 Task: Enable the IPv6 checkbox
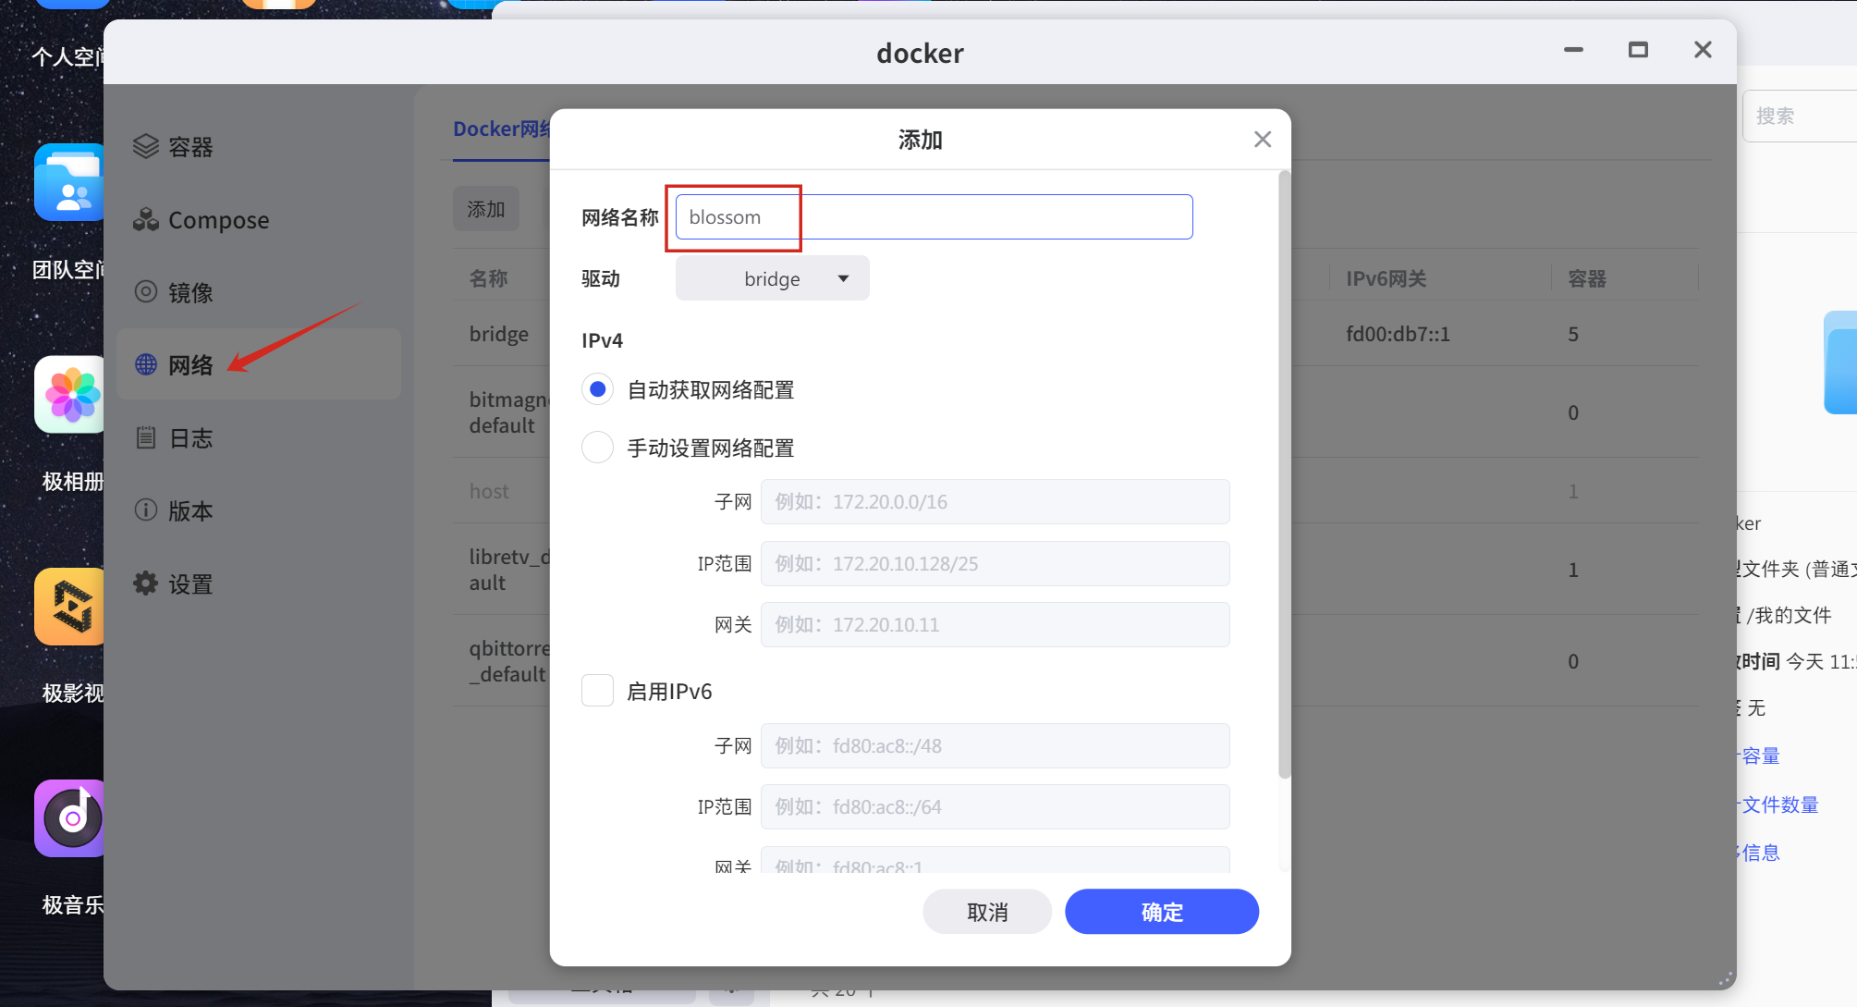click(597, 691)
